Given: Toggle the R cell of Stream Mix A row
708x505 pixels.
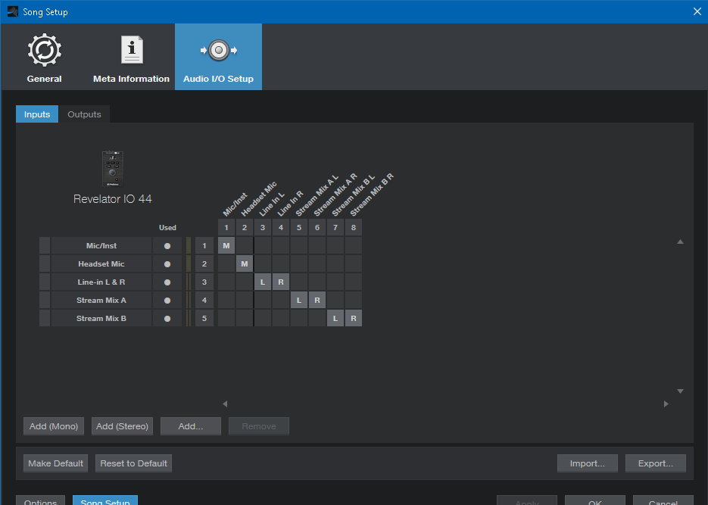Looking at the screenshot, I should coord(317,300).
